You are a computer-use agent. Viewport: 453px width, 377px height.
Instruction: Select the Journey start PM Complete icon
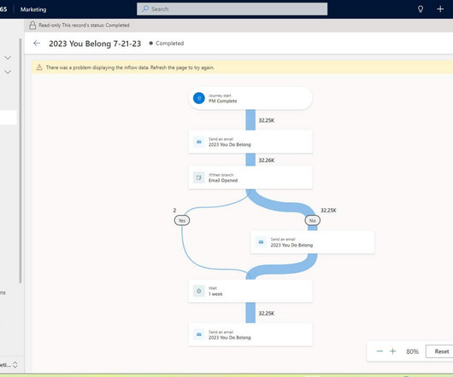pos(199,98)
